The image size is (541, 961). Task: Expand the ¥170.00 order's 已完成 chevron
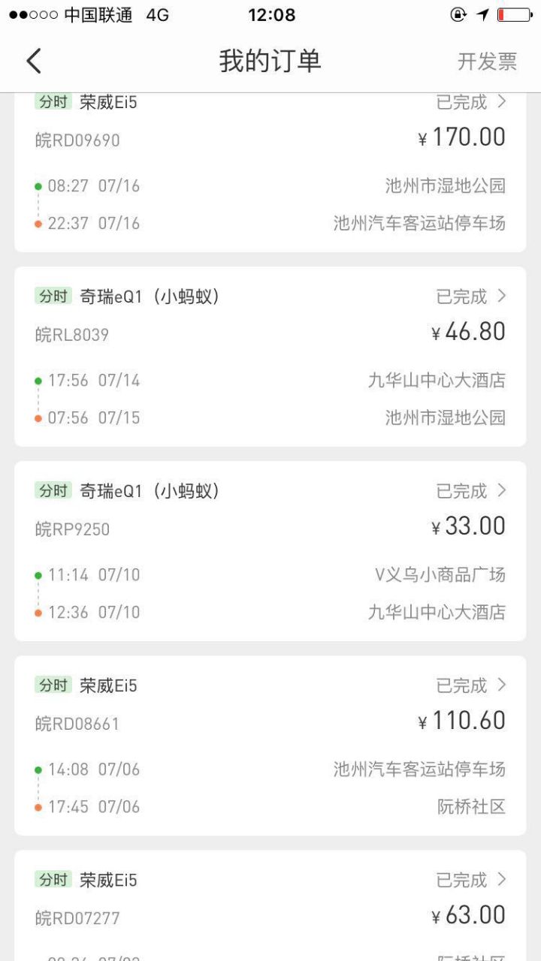(502, 101)
